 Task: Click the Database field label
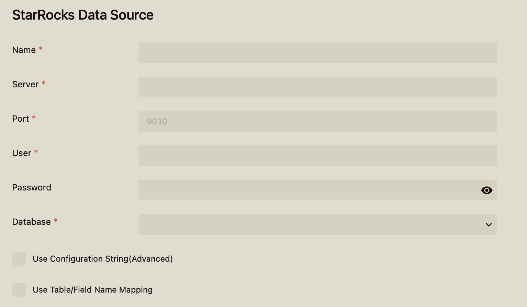32,222
